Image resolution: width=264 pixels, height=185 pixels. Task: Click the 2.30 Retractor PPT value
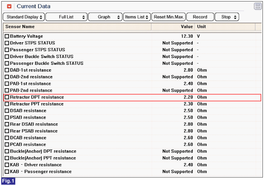(x=188, y=104)
